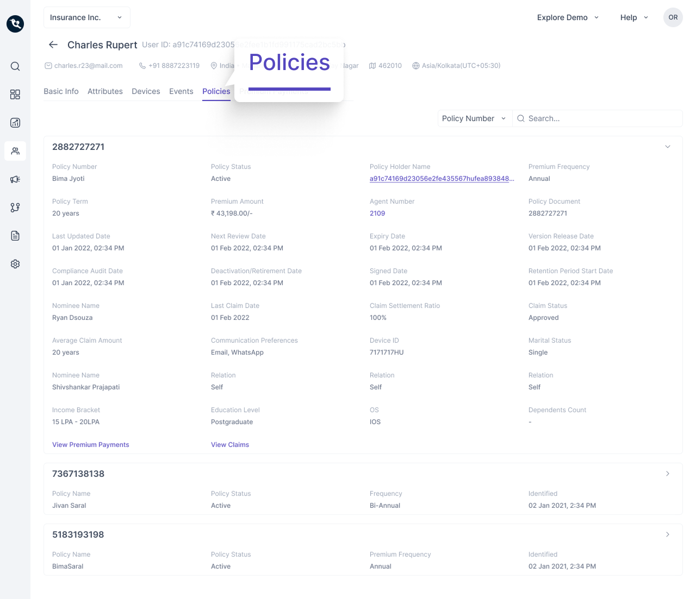Image resolution: width=696 pixels, height=599 pixels.
Task: Open the settings gear icon
Action: click(15, 264)
